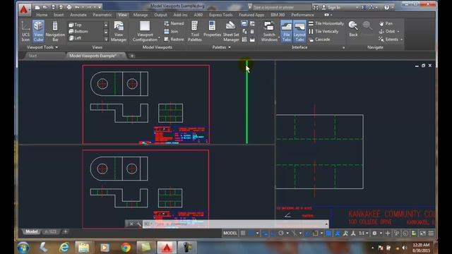Screen dimensions: 452x254
Task: Open the Manage ribbon tab
Action: [141, 15]
